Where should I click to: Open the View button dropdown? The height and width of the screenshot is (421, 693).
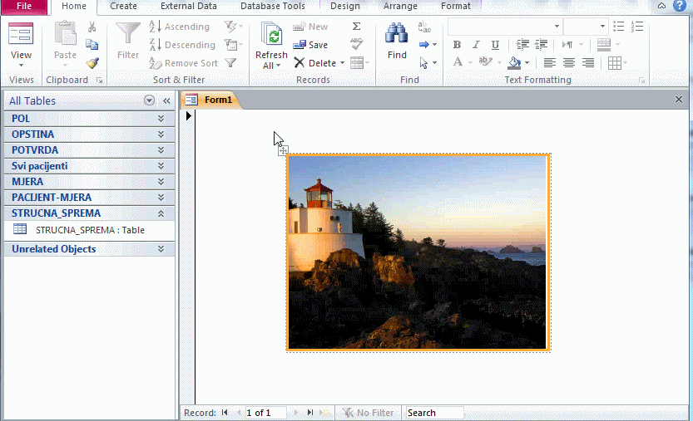[x=21, y=66]
